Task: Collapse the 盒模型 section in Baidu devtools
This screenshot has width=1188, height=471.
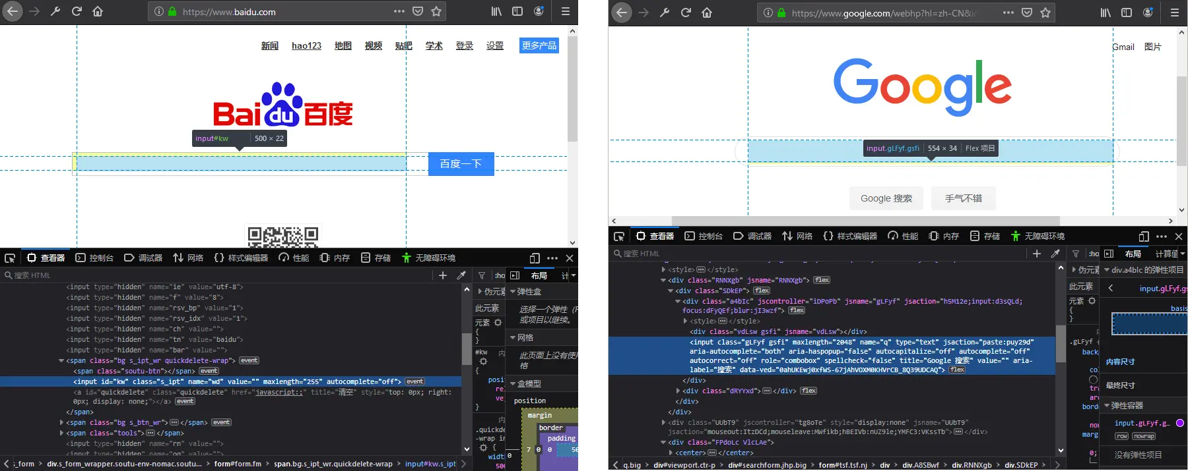Action: pyautogui.click(x=513, y=383)
